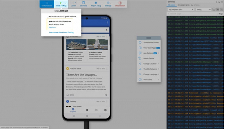Viewport: 230px width, 129px height.
Task: Expand the Change Location submenu
Action: (x=149, y=64)
